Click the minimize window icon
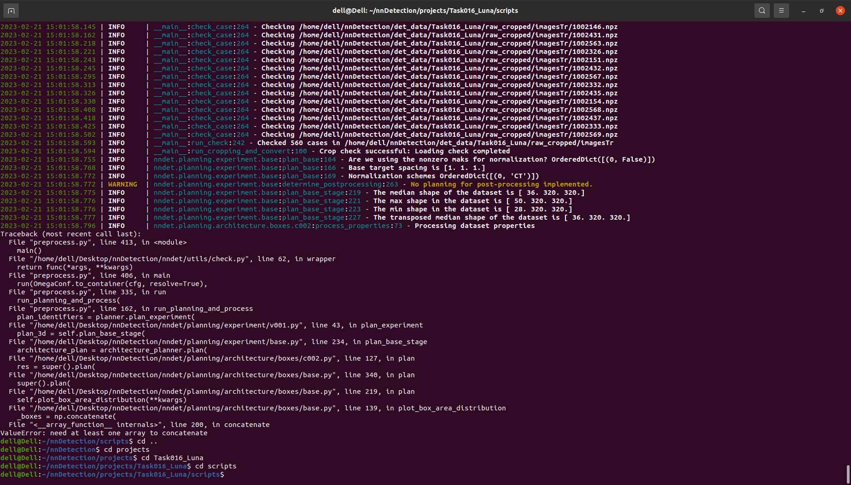The height and width of the screenshot is (485, 851). [803, 10]
